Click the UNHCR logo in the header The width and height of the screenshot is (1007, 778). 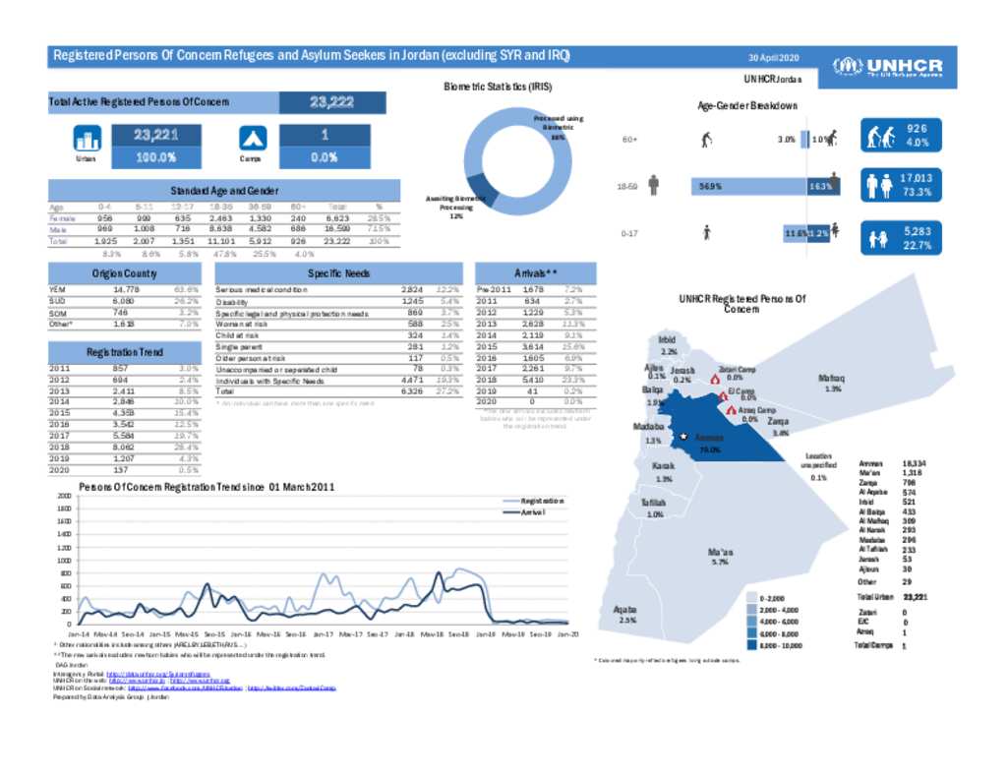(890, 63)
